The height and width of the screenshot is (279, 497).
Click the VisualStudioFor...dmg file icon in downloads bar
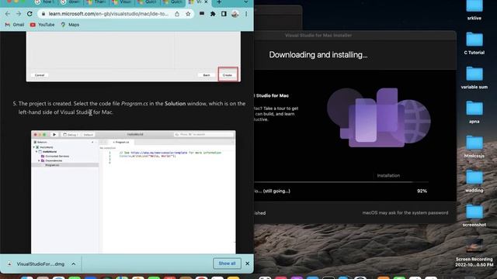coord(9,263)
